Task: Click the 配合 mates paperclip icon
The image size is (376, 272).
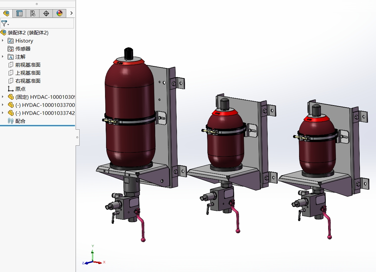Action: (11, 121)
